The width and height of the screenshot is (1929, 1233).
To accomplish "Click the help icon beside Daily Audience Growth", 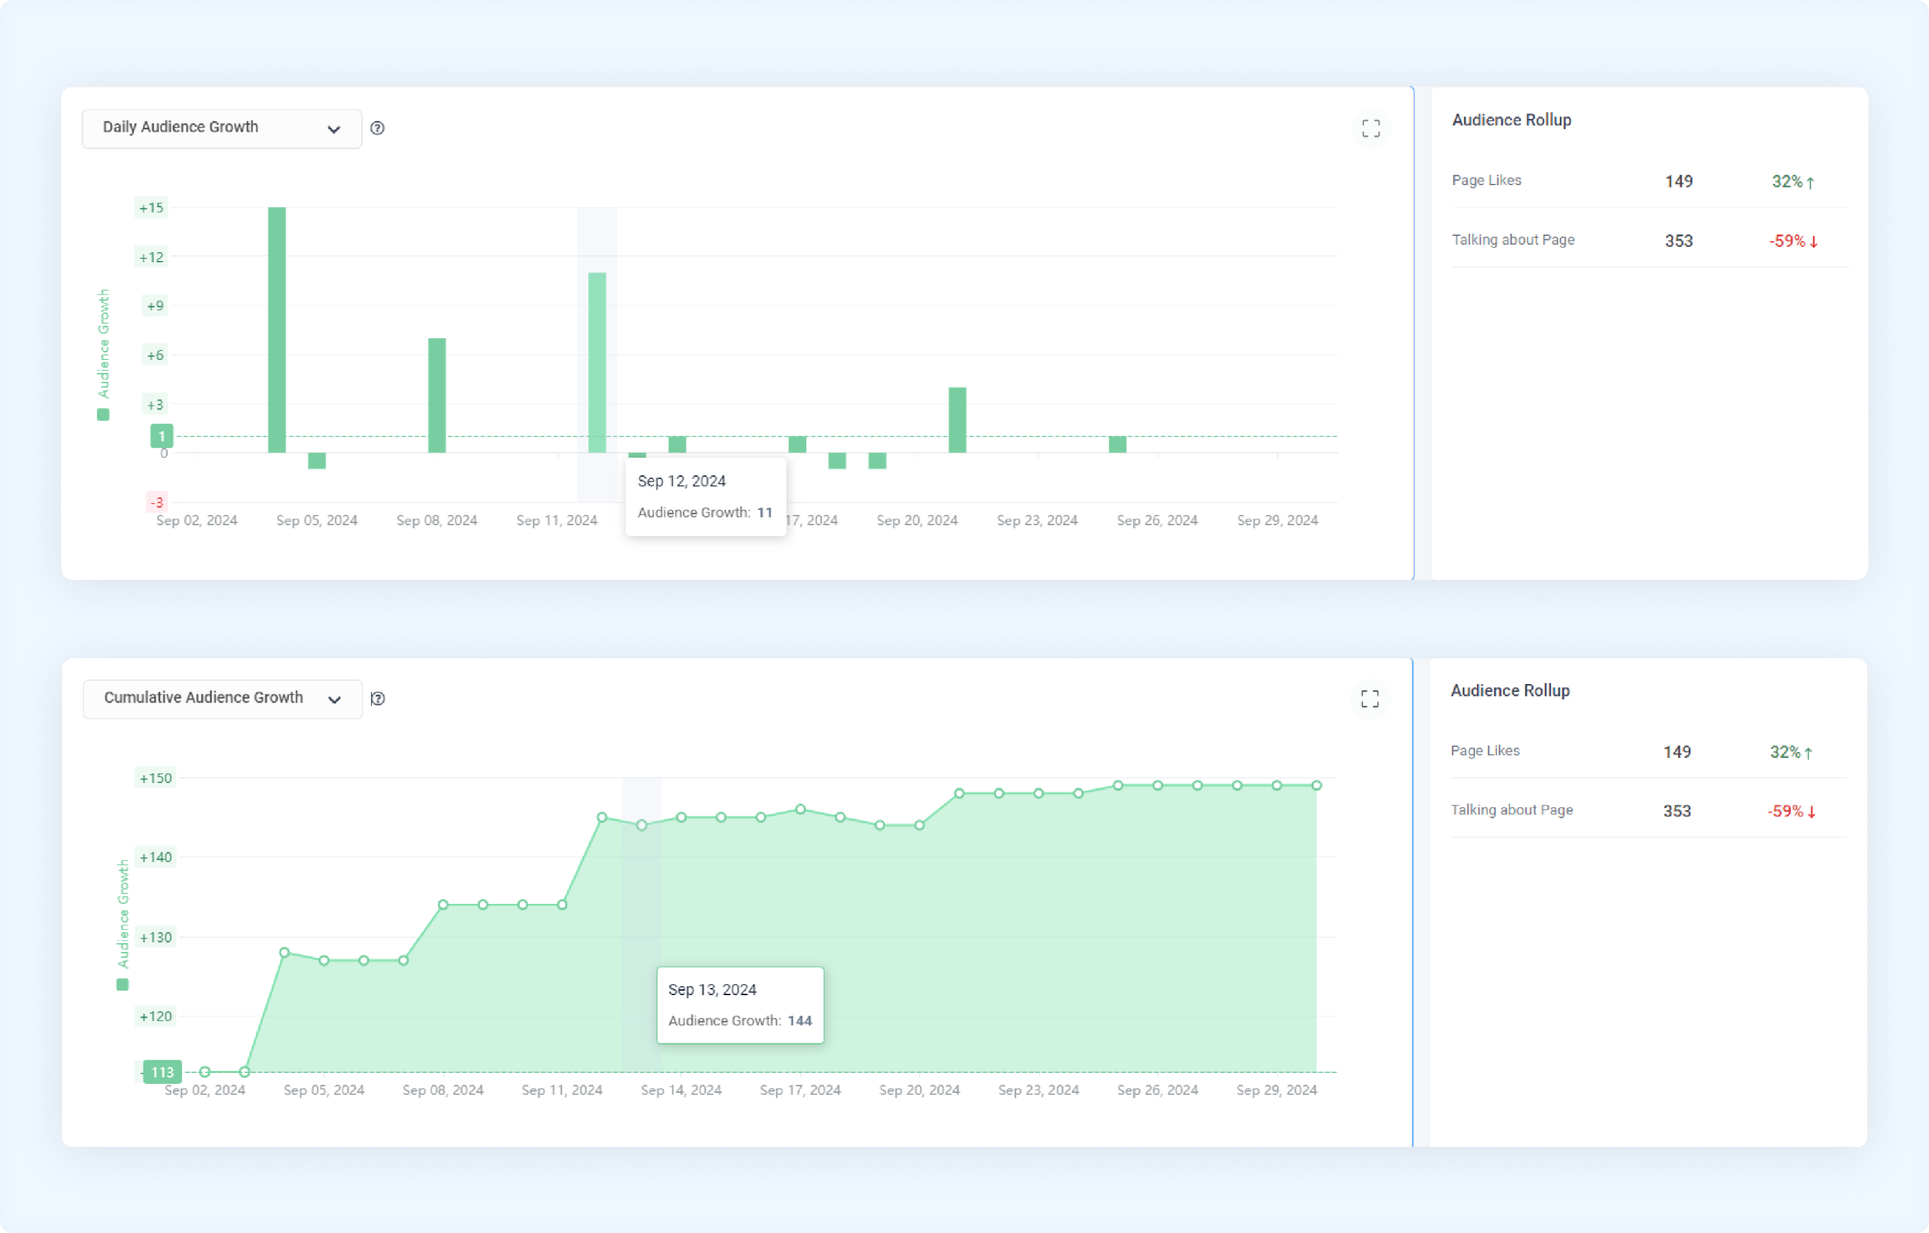I will 377,128.
